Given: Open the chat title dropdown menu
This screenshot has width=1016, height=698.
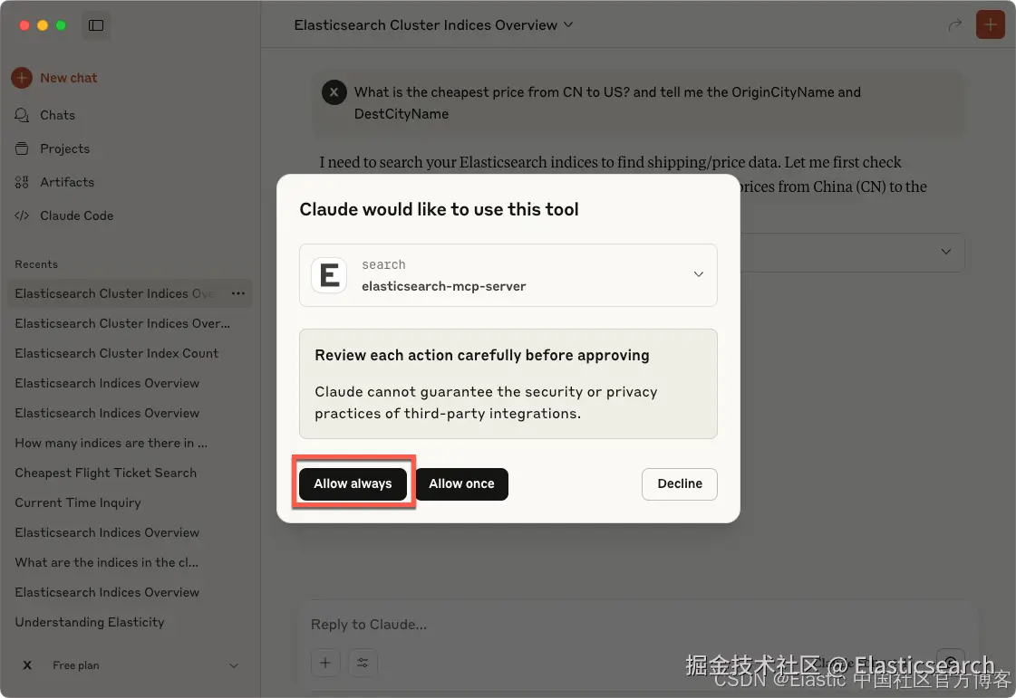Looking at the screenshot, I should 568,24.
